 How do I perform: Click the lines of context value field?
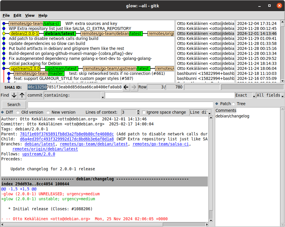point(129,112)
